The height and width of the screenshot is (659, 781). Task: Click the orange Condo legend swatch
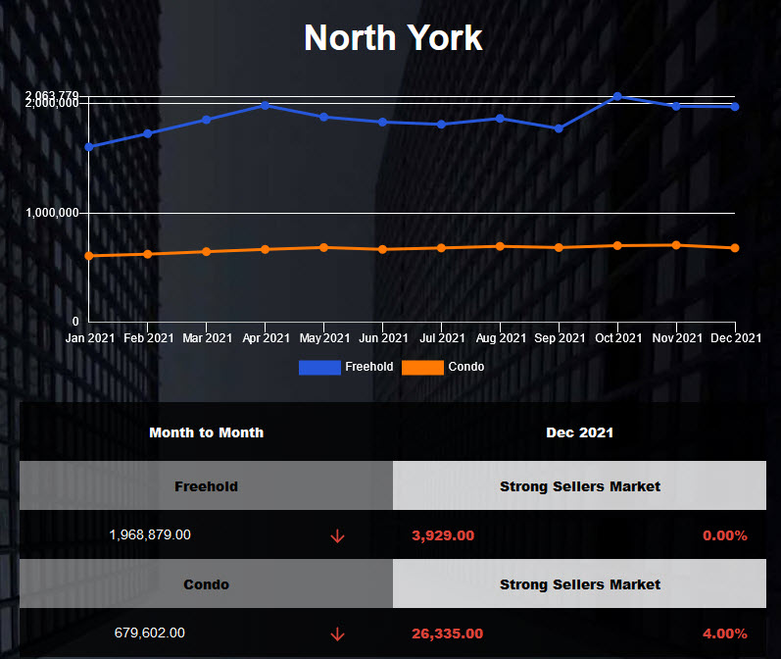(422, 367)
